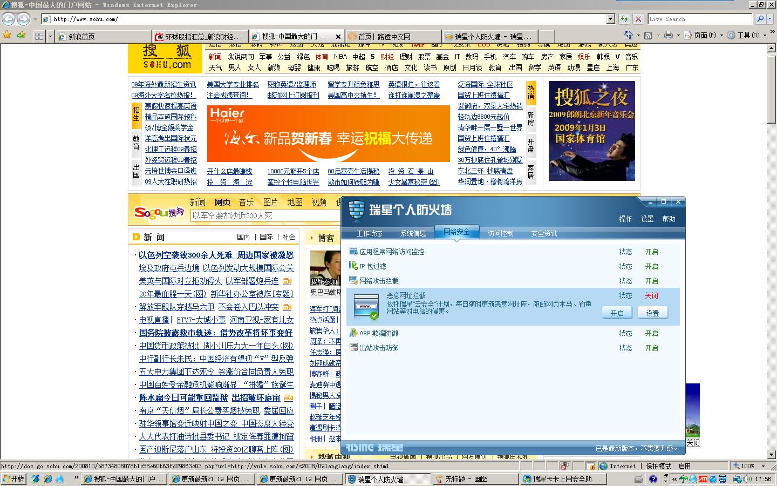Screen dimensions: 777x486
Task: Open the 操作 menu in firewall
Action: tap(625, 219)
